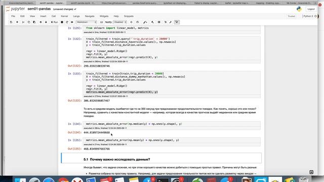Open the Navigate menu

pyautogui.click(x=90, y=16)
